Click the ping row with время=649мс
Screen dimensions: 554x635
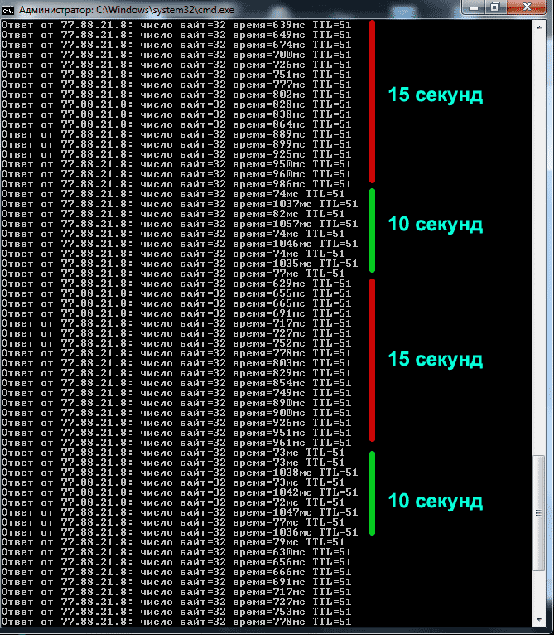(x=176, y=35)
